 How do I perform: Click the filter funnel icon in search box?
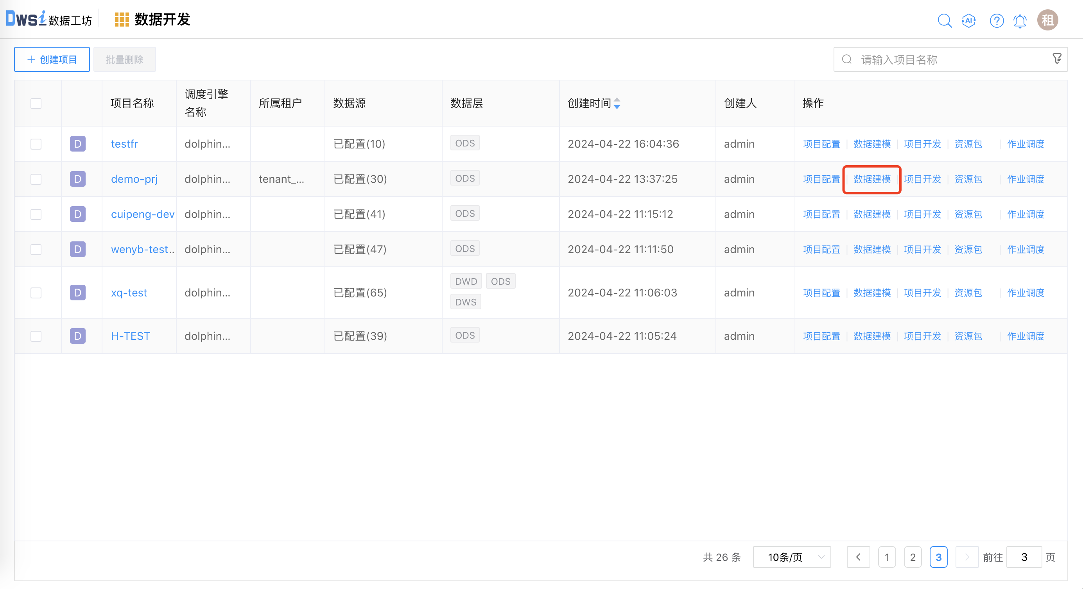pos(1057,59)
